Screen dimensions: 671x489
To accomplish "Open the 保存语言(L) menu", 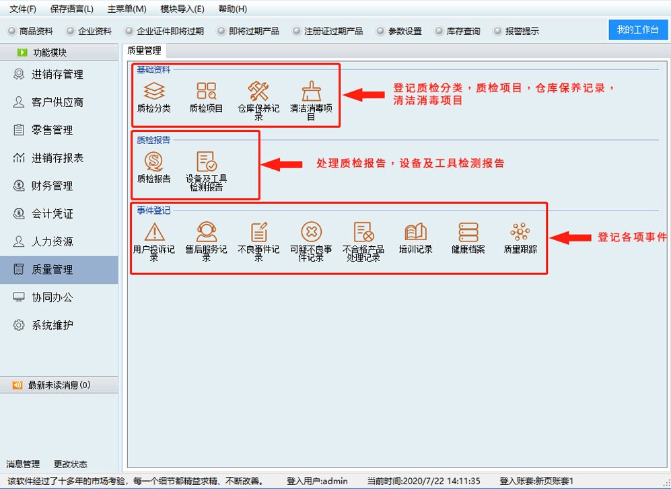I will tap(71, 9).
